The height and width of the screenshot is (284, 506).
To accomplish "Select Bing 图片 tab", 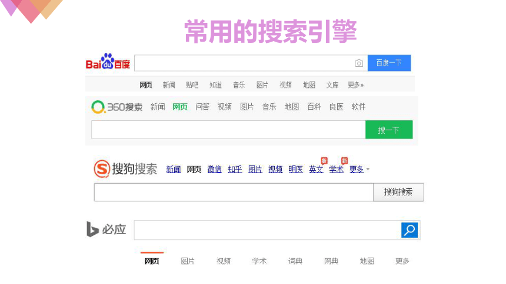I will pyautogui.click(x=188, y=261).
